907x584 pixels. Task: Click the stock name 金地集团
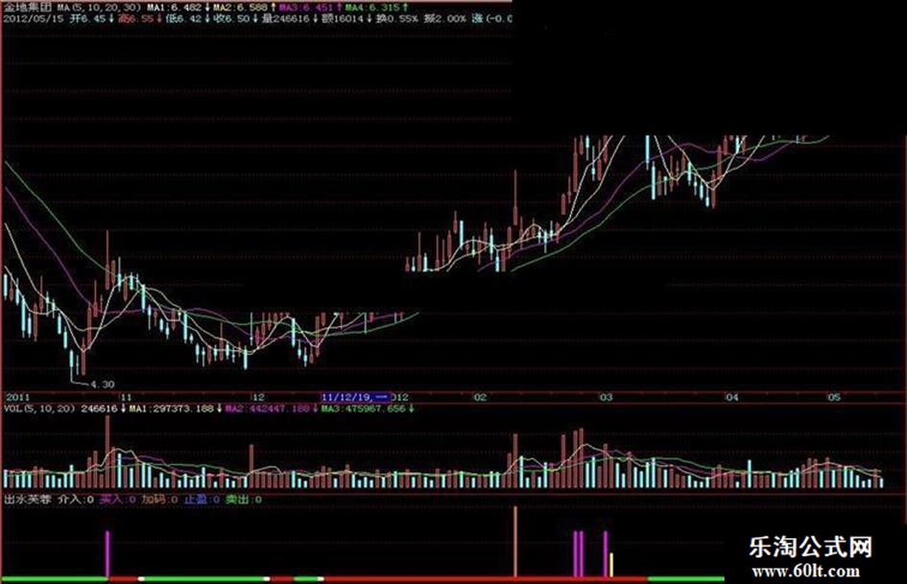[29, 8]
